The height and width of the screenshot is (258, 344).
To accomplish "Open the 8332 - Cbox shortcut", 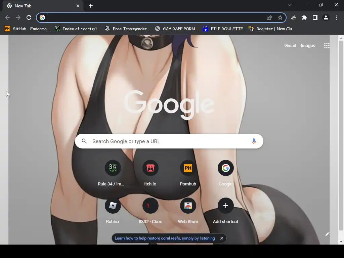I will 150,211.
